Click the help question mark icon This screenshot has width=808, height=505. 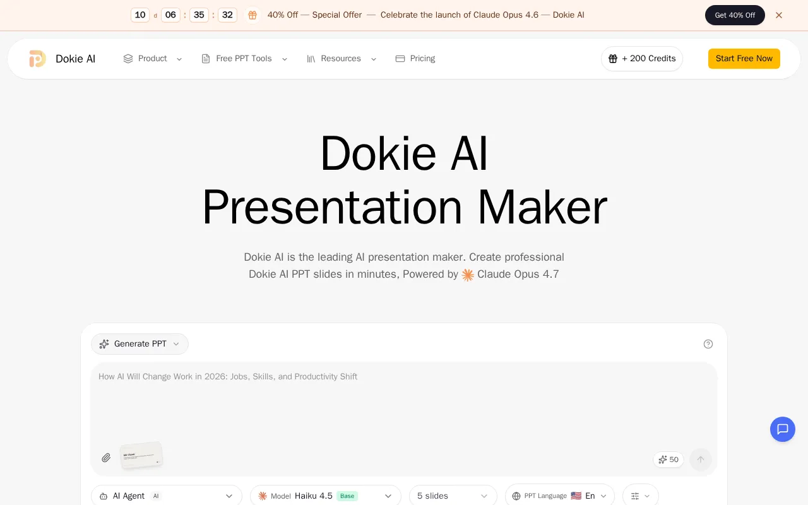coord(708,344)
